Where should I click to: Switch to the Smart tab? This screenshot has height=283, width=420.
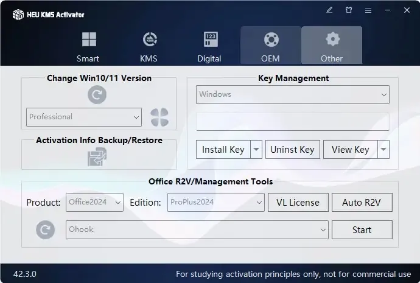(x=88, y=47)
